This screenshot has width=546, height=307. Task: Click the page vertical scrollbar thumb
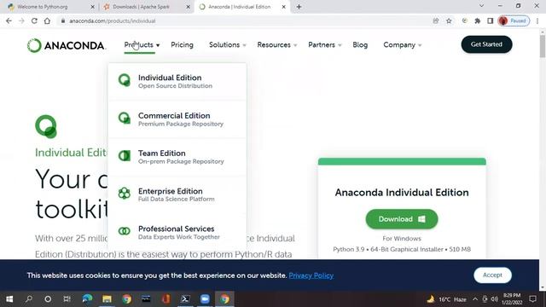pos(543,45)
